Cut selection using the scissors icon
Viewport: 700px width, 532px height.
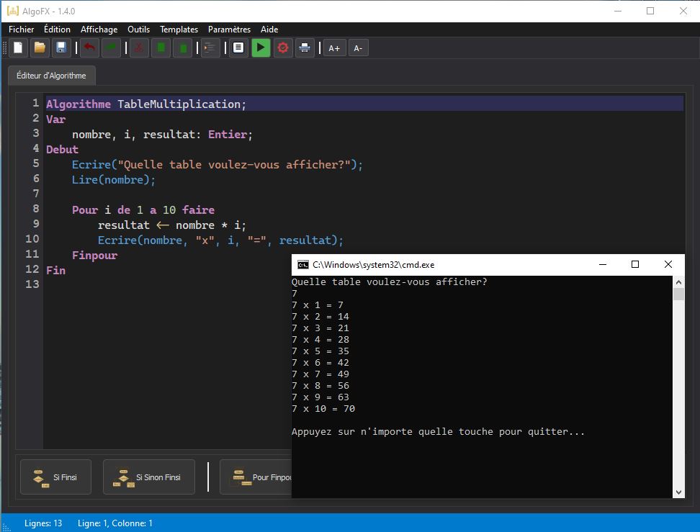click(x=139, y=48)
